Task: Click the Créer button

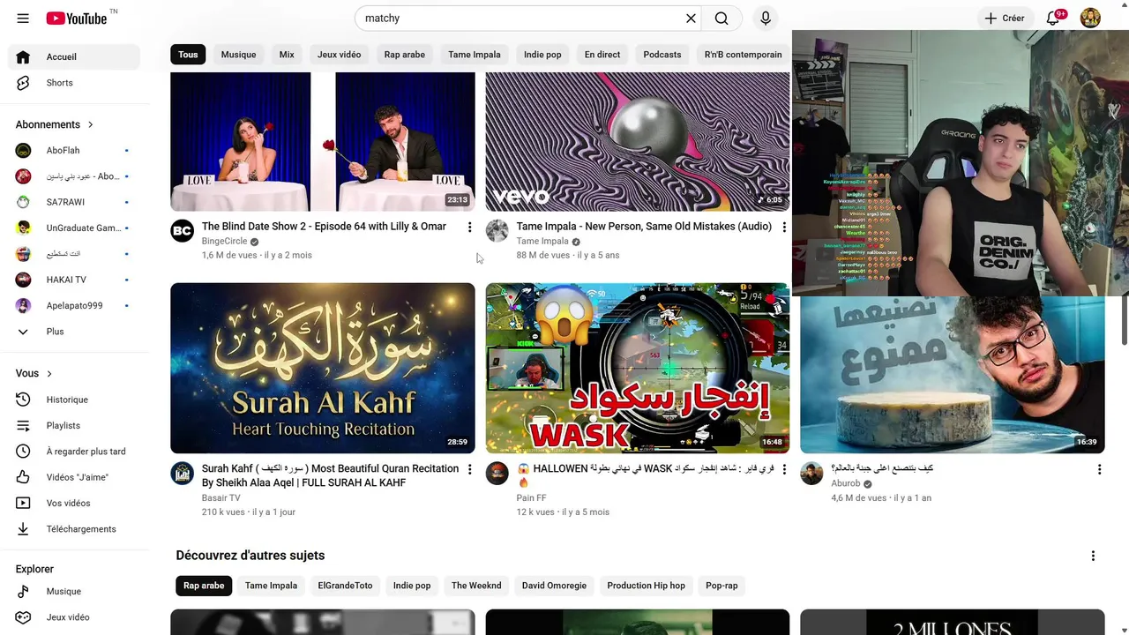Action: point(1005,19)
